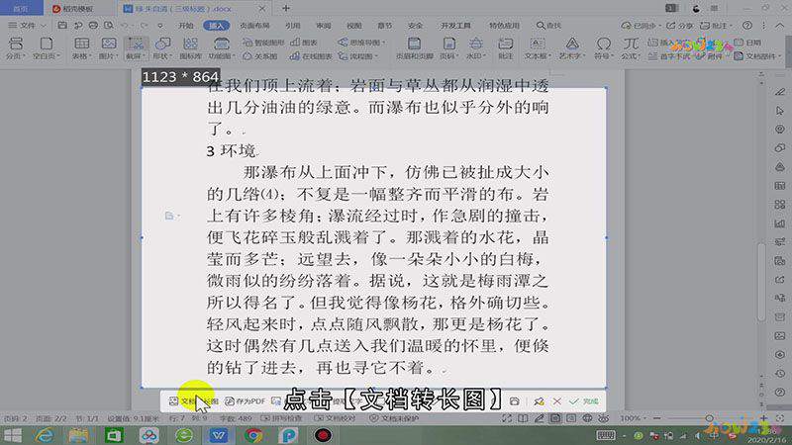The height and width of the screenshot is (445, 792).
Task: Click the 页码 page number icon
Action: [449, 48]
